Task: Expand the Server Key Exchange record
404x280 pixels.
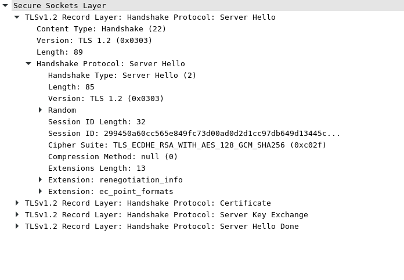Action: [17, 215]
